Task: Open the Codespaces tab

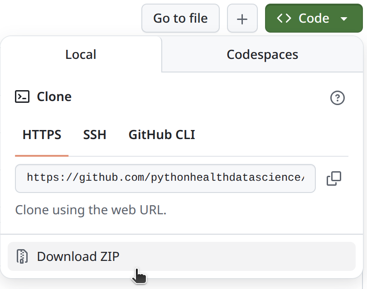Action: (262, 55)
